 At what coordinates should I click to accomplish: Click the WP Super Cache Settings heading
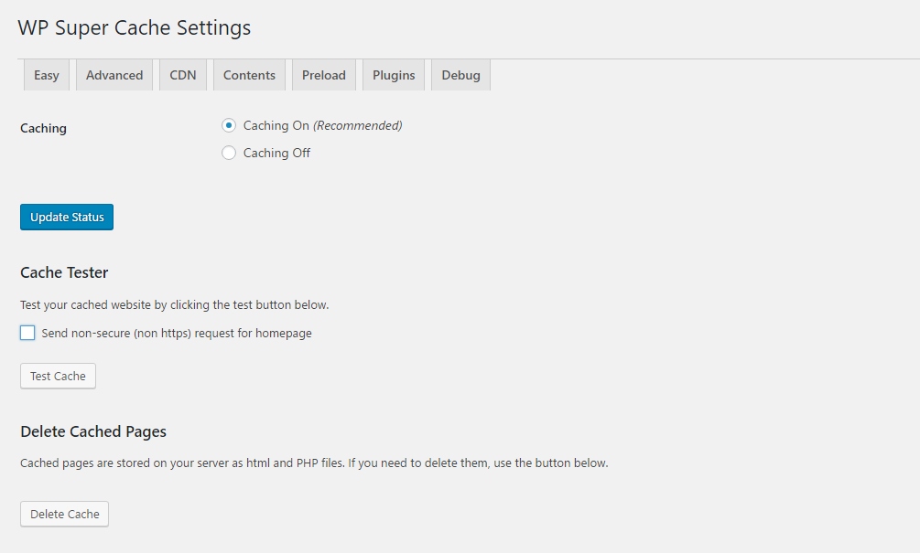(135, 27)
